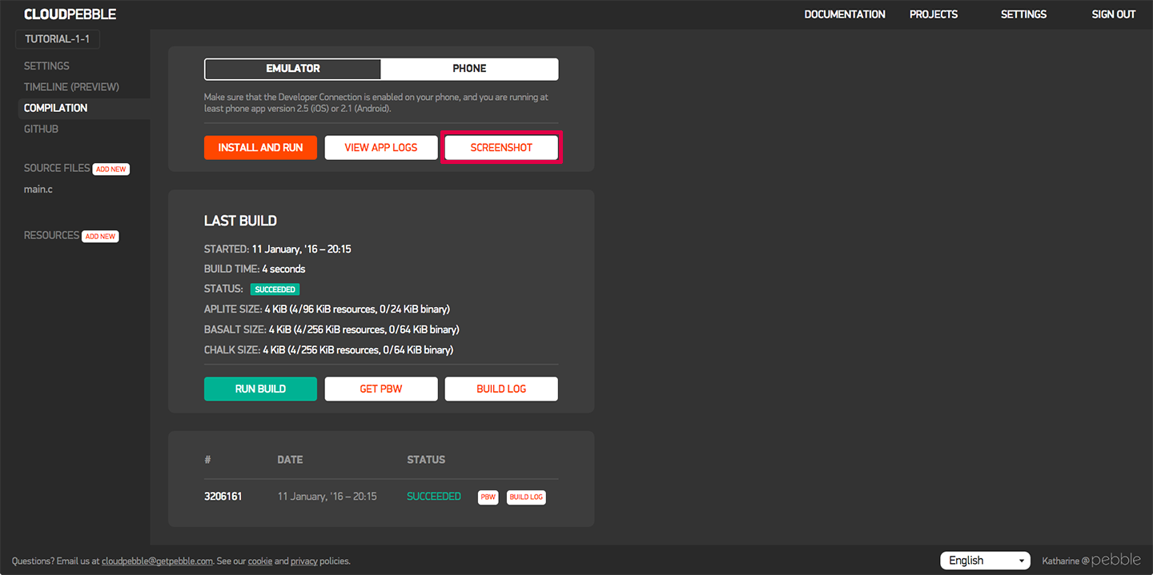Open the Build Log button
Viewport: 1153px width, 575px height.
501,389
